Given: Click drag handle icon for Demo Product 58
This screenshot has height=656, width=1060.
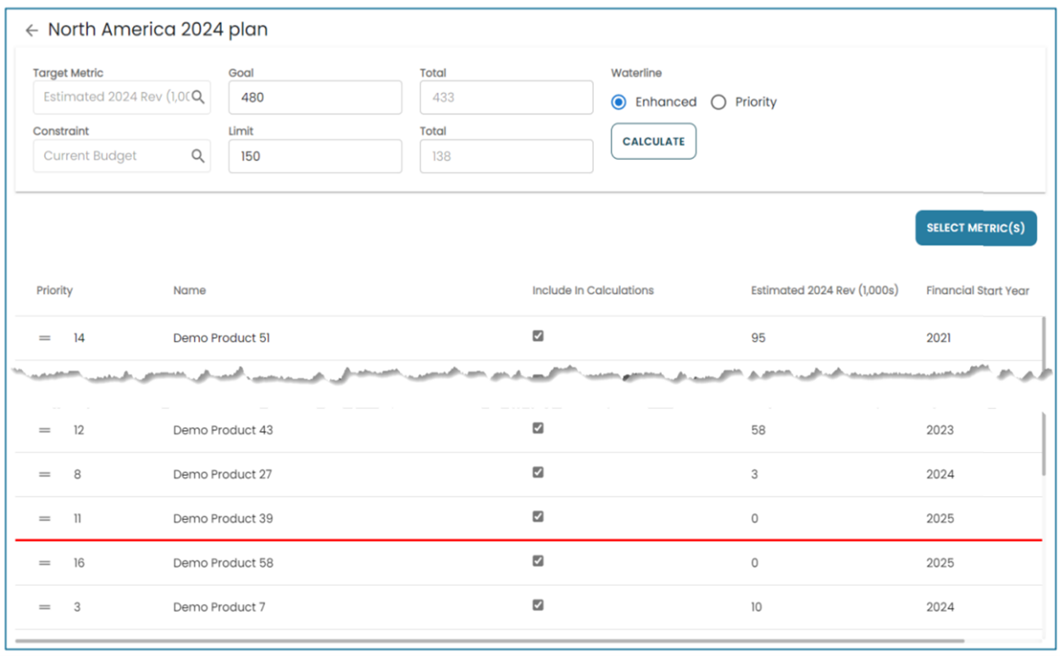Looking at the screenshot, I should point(45,563).
